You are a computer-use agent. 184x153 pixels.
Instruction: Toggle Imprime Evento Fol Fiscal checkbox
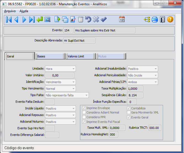(84, 122)
